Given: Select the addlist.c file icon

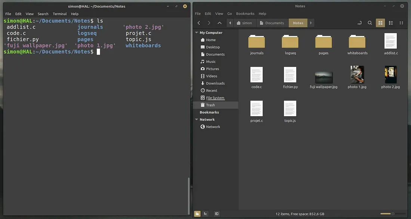Looking at the screenshot, I should (390, 41).
